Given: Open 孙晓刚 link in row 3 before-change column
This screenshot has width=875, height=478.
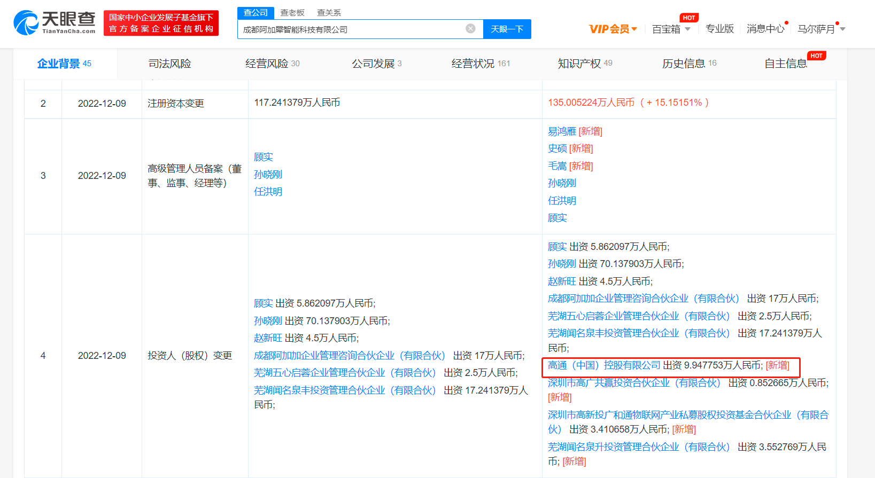Looking at the screenshot, I should 268,175.
